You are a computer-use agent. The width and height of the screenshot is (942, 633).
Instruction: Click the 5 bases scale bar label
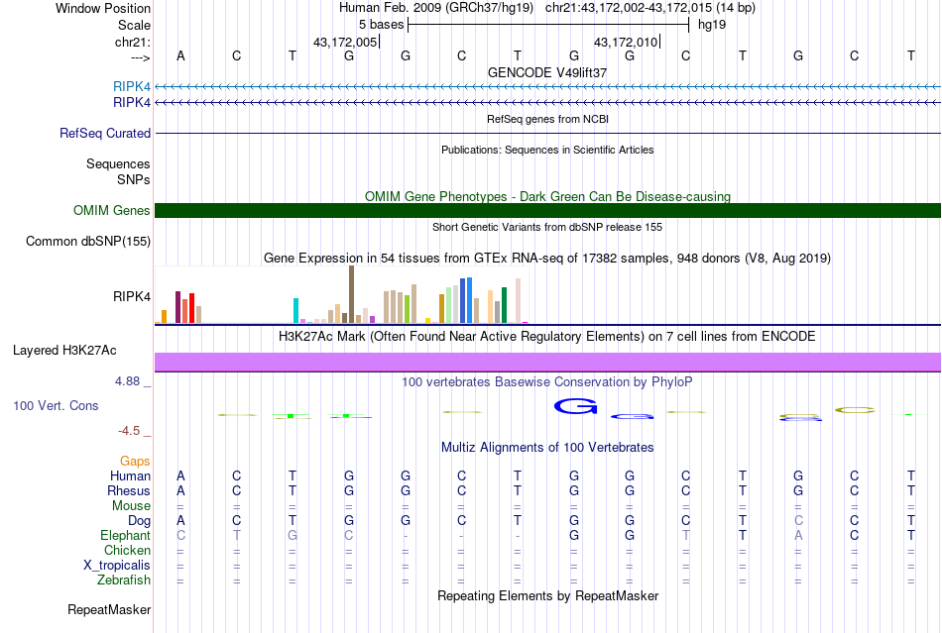click(381, 25)
